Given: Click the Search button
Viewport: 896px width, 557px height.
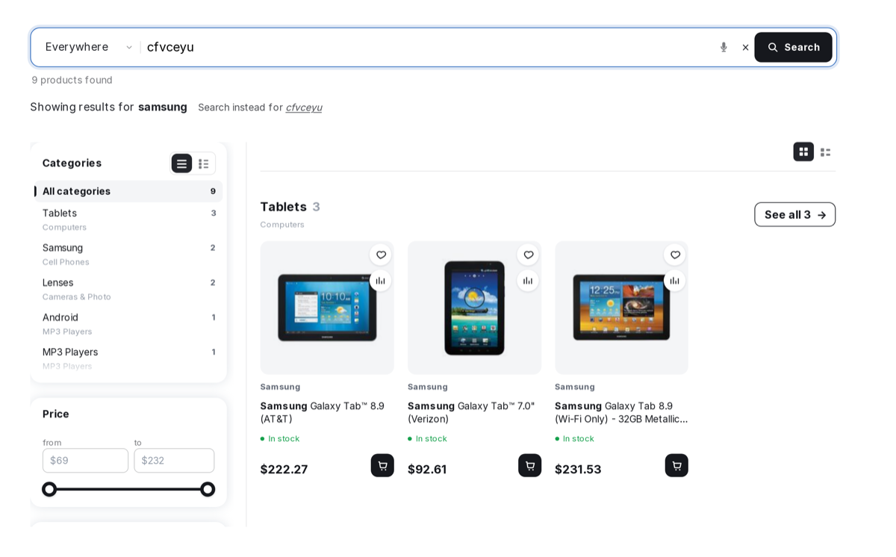Looking at the screenshot, I should (x=793, y=47).
